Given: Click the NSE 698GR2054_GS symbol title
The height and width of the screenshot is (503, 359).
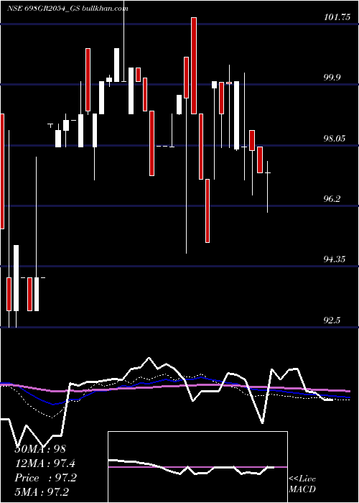Looking at the screenshot, I should point(44,8).
